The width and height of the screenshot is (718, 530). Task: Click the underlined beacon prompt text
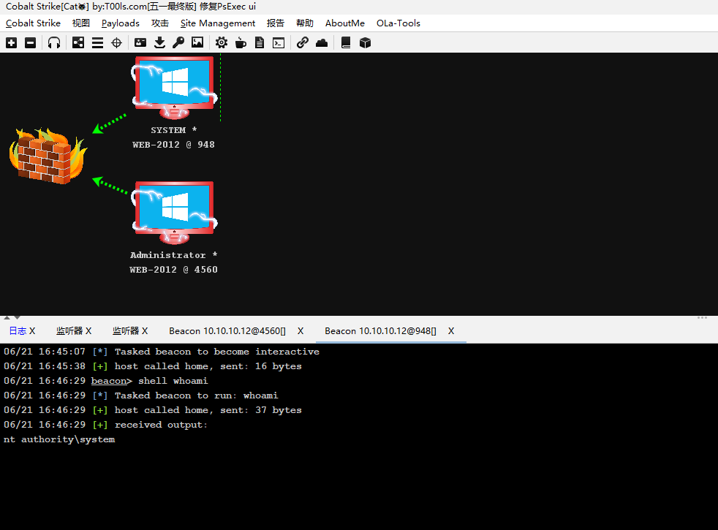pyautogui.click(x=108, y=381)
